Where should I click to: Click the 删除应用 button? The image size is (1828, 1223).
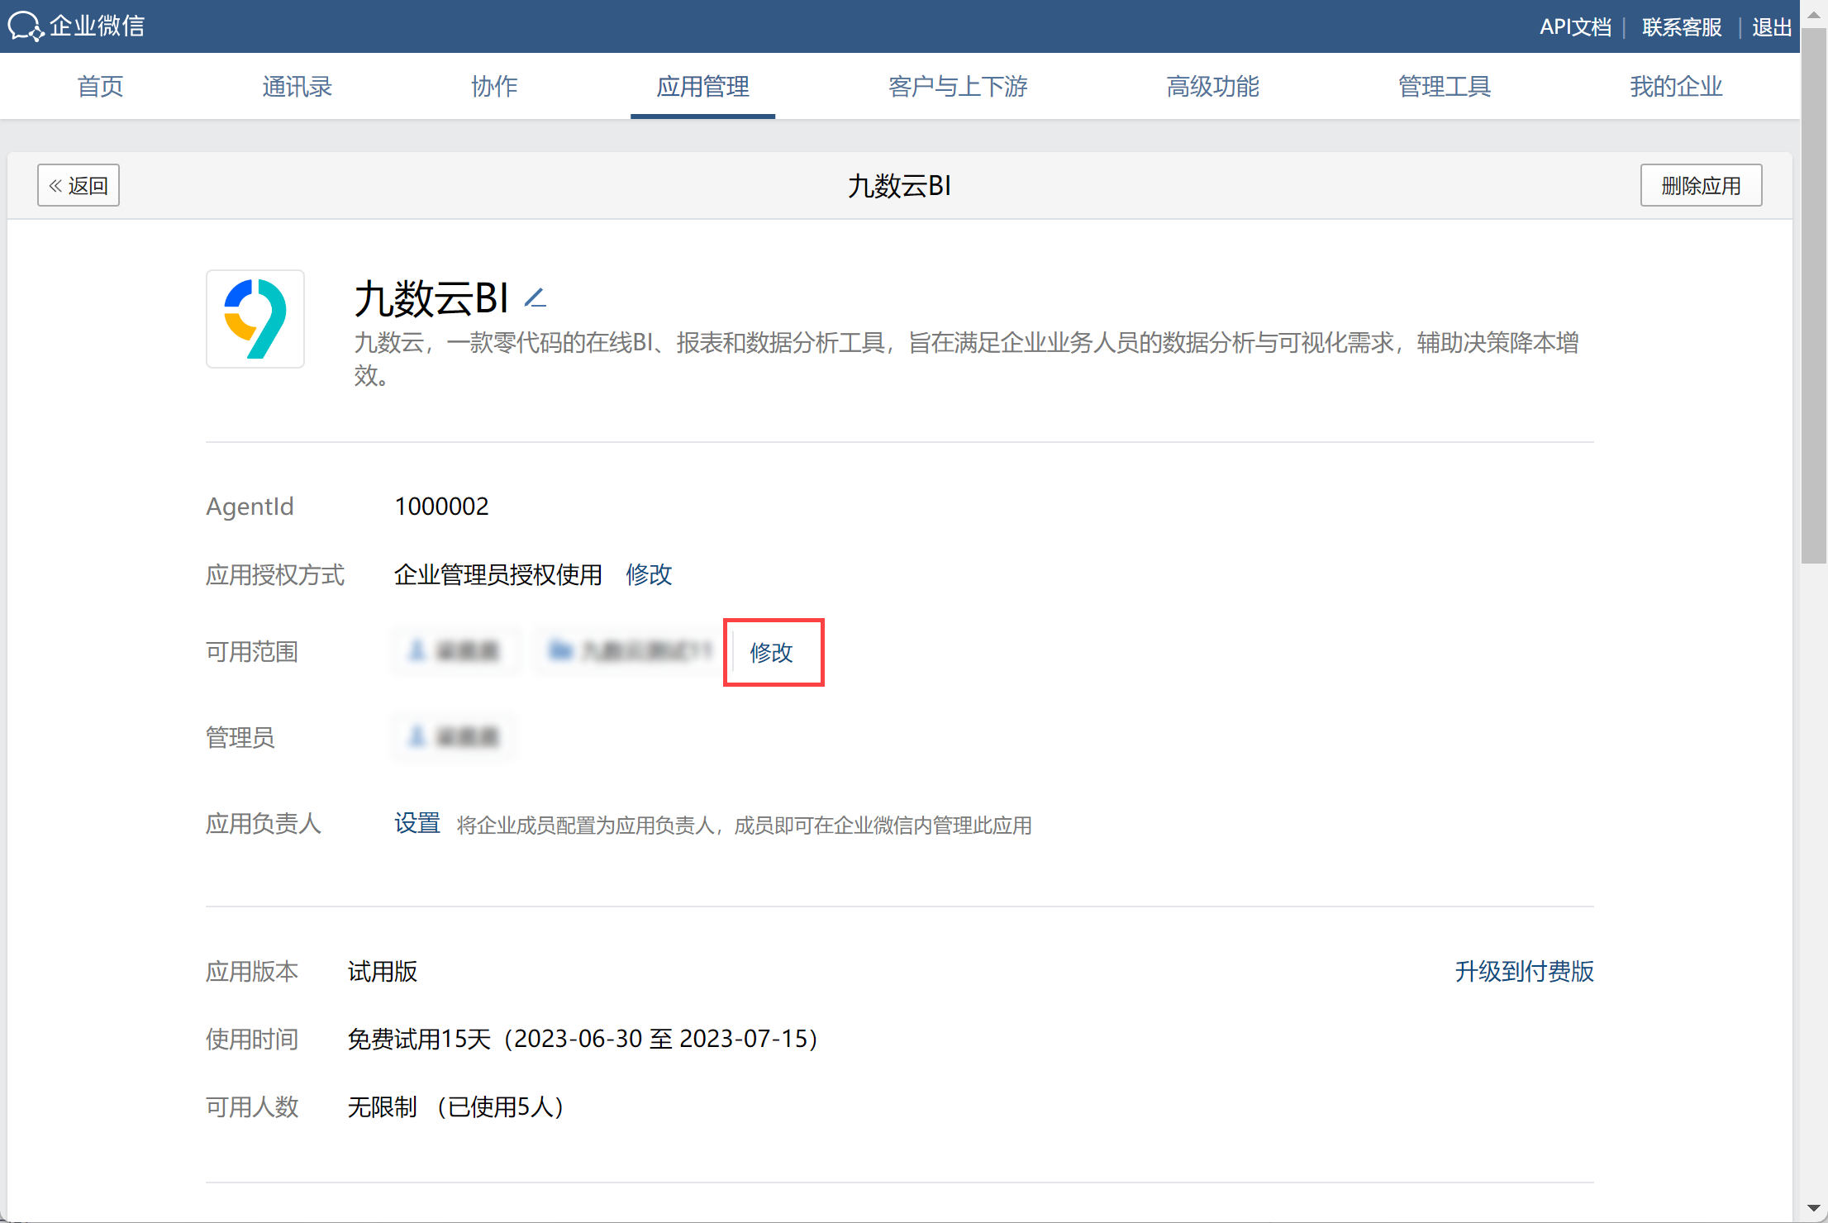pos(1700,185)
